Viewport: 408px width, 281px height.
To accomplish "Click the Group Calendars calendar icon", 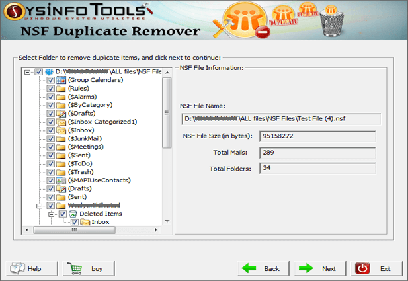I will click(x=61, y=80).
